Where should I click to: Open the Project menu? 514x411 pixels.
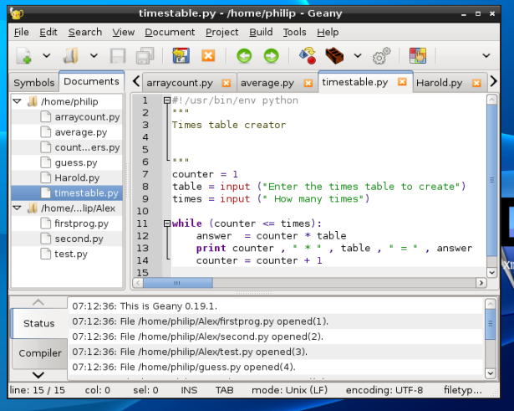[x=222, y=32]
